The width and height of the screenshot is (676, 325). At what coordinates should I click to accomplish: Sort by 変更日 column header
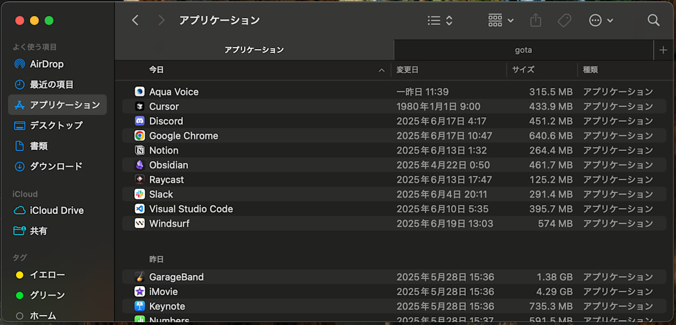(x=407, y=70)
